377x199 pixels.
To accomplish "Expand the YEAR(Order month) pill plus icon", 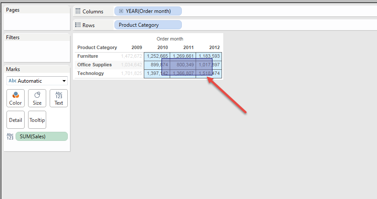I will [x=121, y=11].
